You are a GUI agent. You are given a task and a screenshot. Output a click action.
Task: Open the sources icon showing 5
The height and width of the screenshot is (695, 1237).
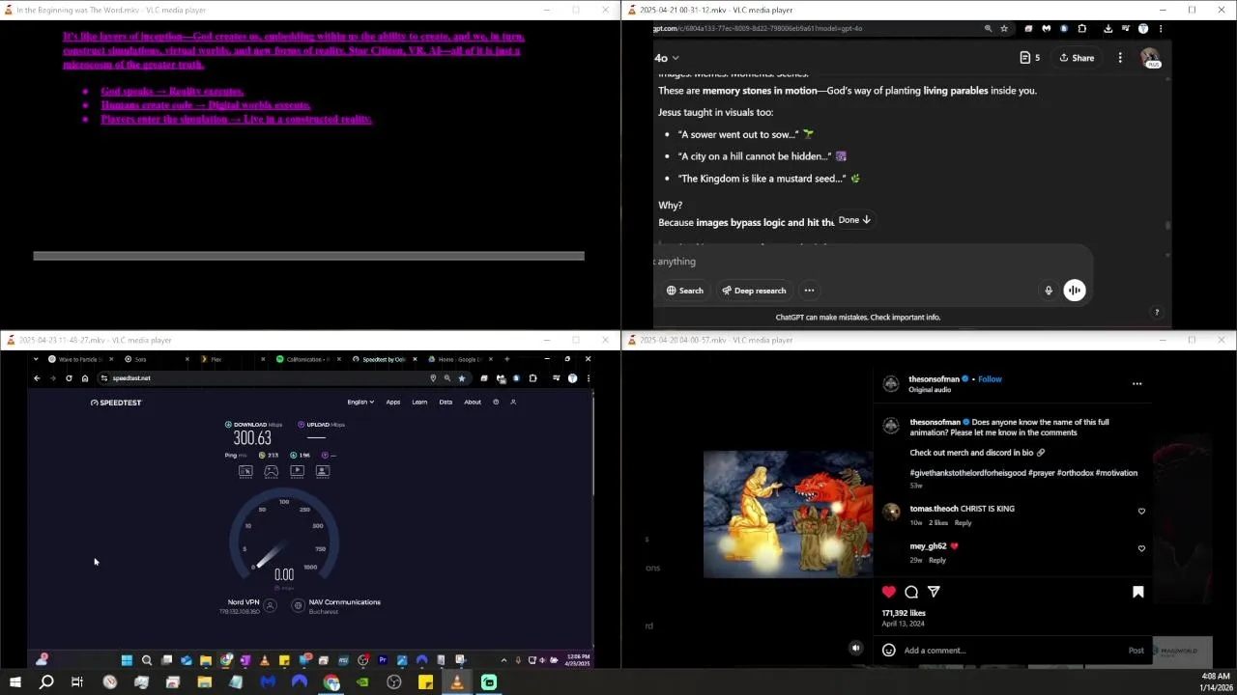pos(1030,58)
